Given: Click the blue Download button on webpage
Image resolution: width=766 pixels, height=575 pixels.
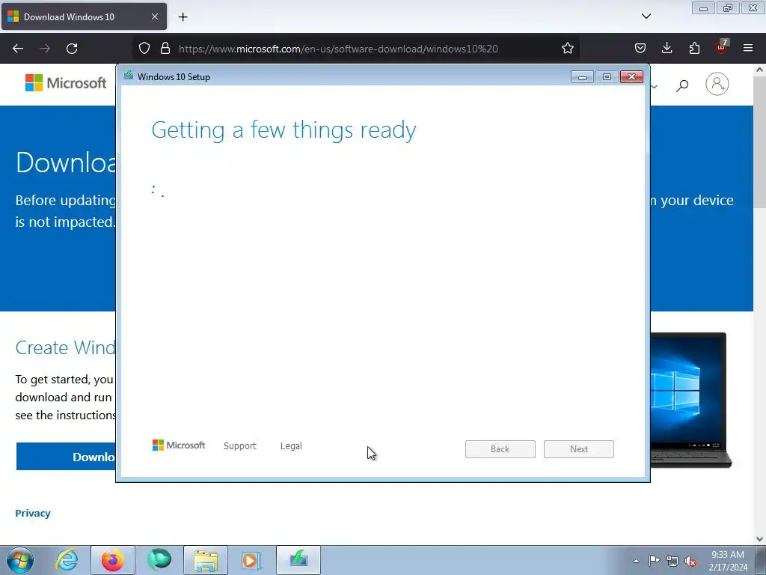Looking at the screenshot, I should [66, 457].
